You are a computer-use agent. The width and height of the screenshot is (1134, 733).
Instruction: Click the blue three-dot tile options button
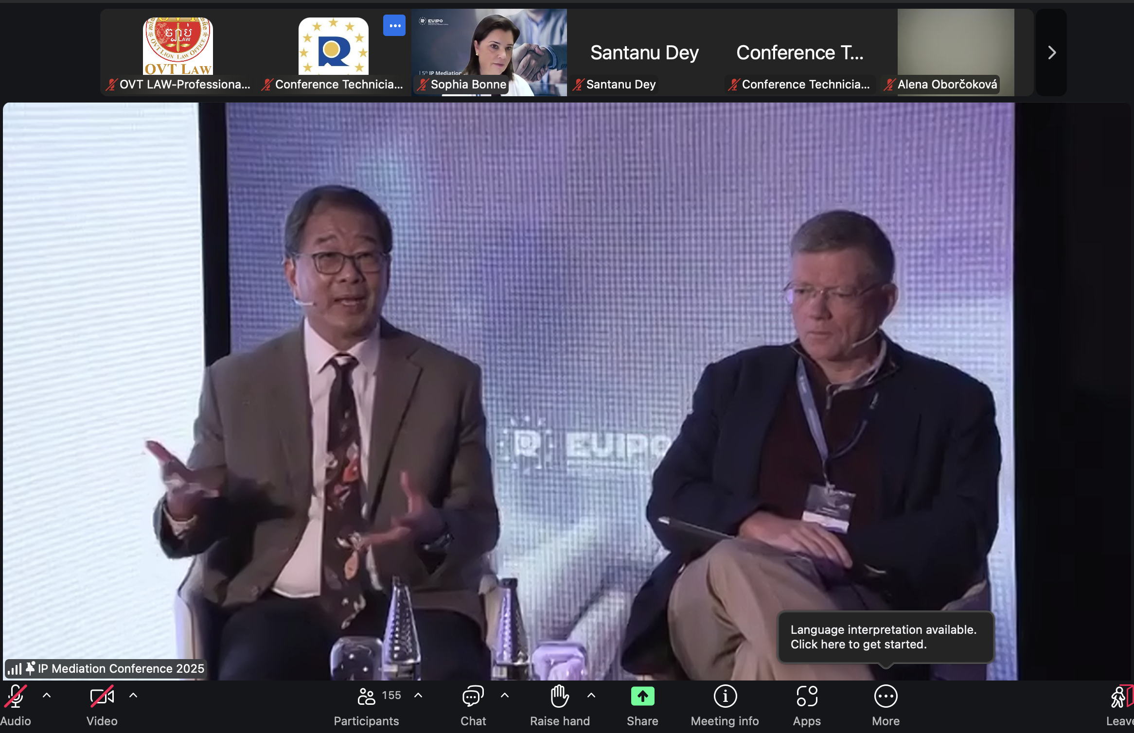pos(394,25)
